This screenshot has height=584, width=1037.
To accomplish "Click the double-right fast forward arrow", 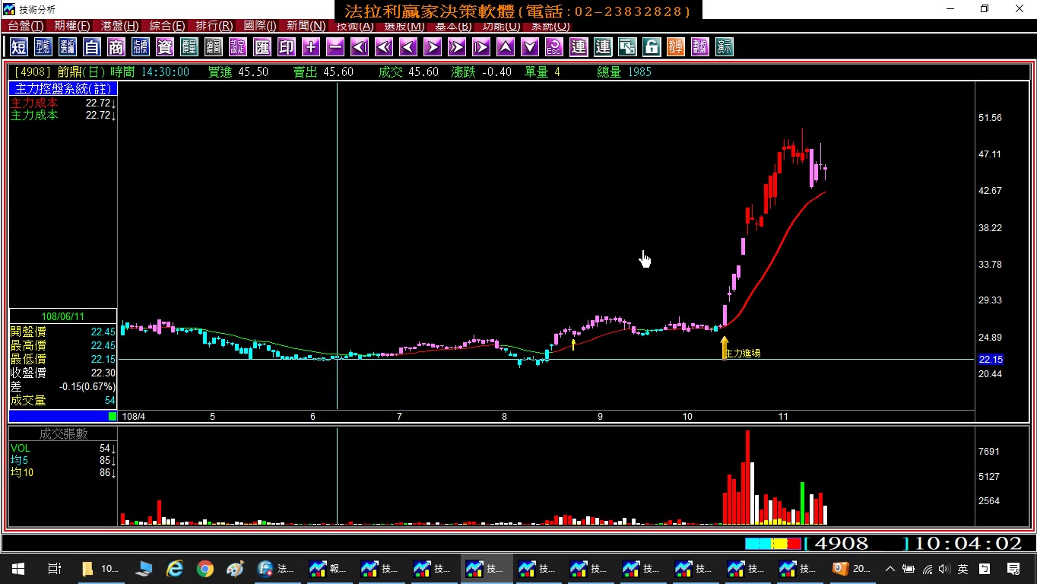I will pos(457,47).
